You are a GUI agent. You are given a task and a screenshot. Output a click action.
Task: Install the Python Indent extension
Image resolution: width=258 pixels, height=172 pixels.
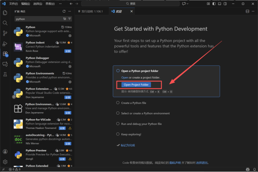(68, 51)
